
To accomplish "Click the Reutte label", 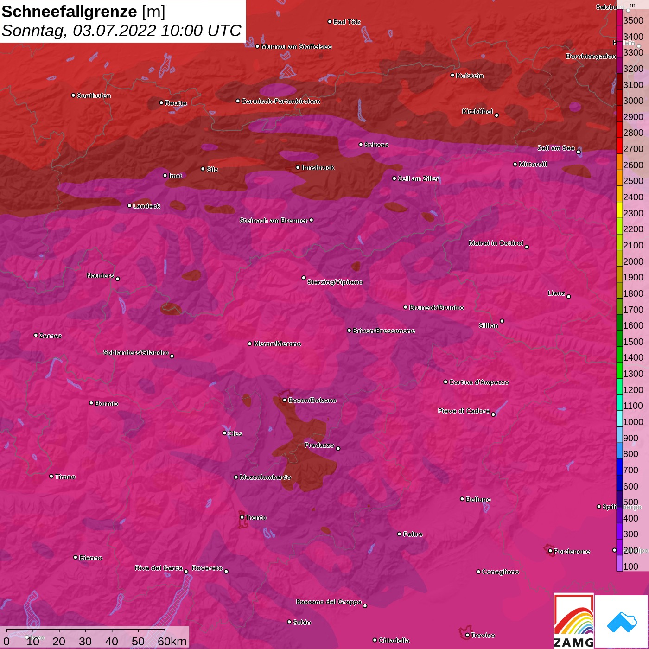I will pos(176,103).
